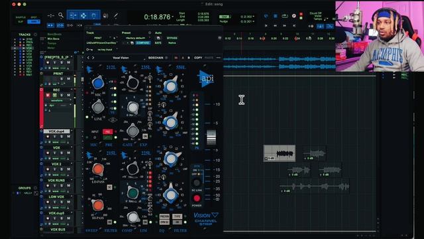Select the Scrubber speaker tool
The image size is (424, 239).
106,16
